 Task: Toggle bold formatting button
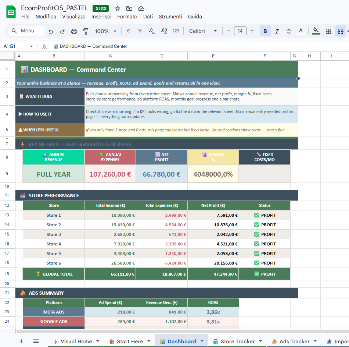point(265,31)
